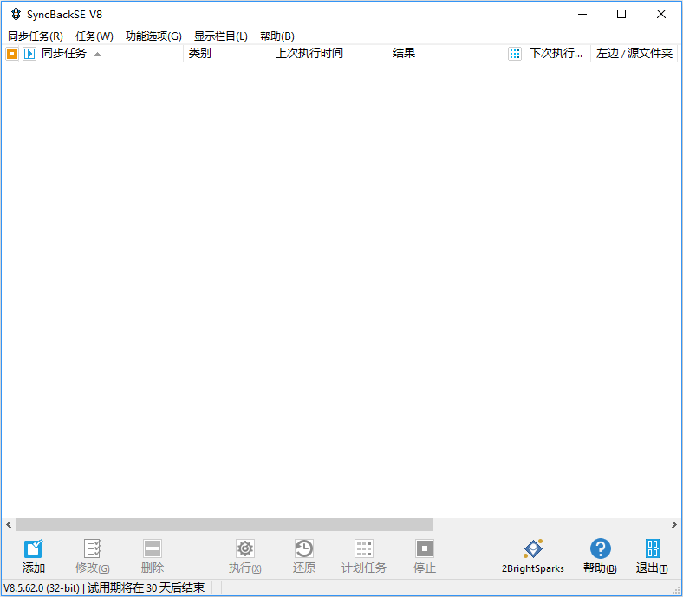
Task: Minimize the SyncBackSE window
Action: [x=582, y=14]
